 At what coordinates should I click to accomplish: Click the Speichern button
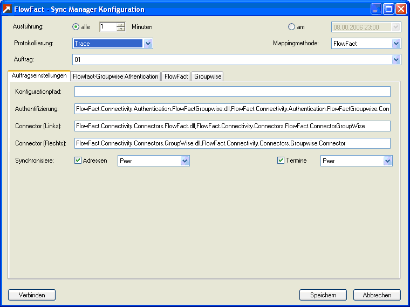tap(323, 295)
